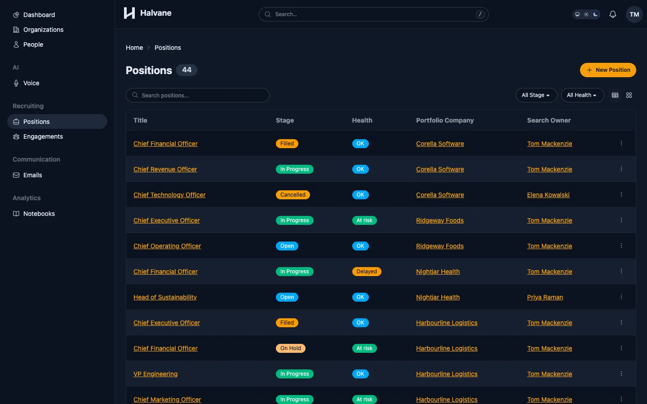Screen dimensions: 647x404
Task: Open Ridgeway Foods in the Chief Operating Officer row
Action: pyautogui.click(x=440, y=246)
